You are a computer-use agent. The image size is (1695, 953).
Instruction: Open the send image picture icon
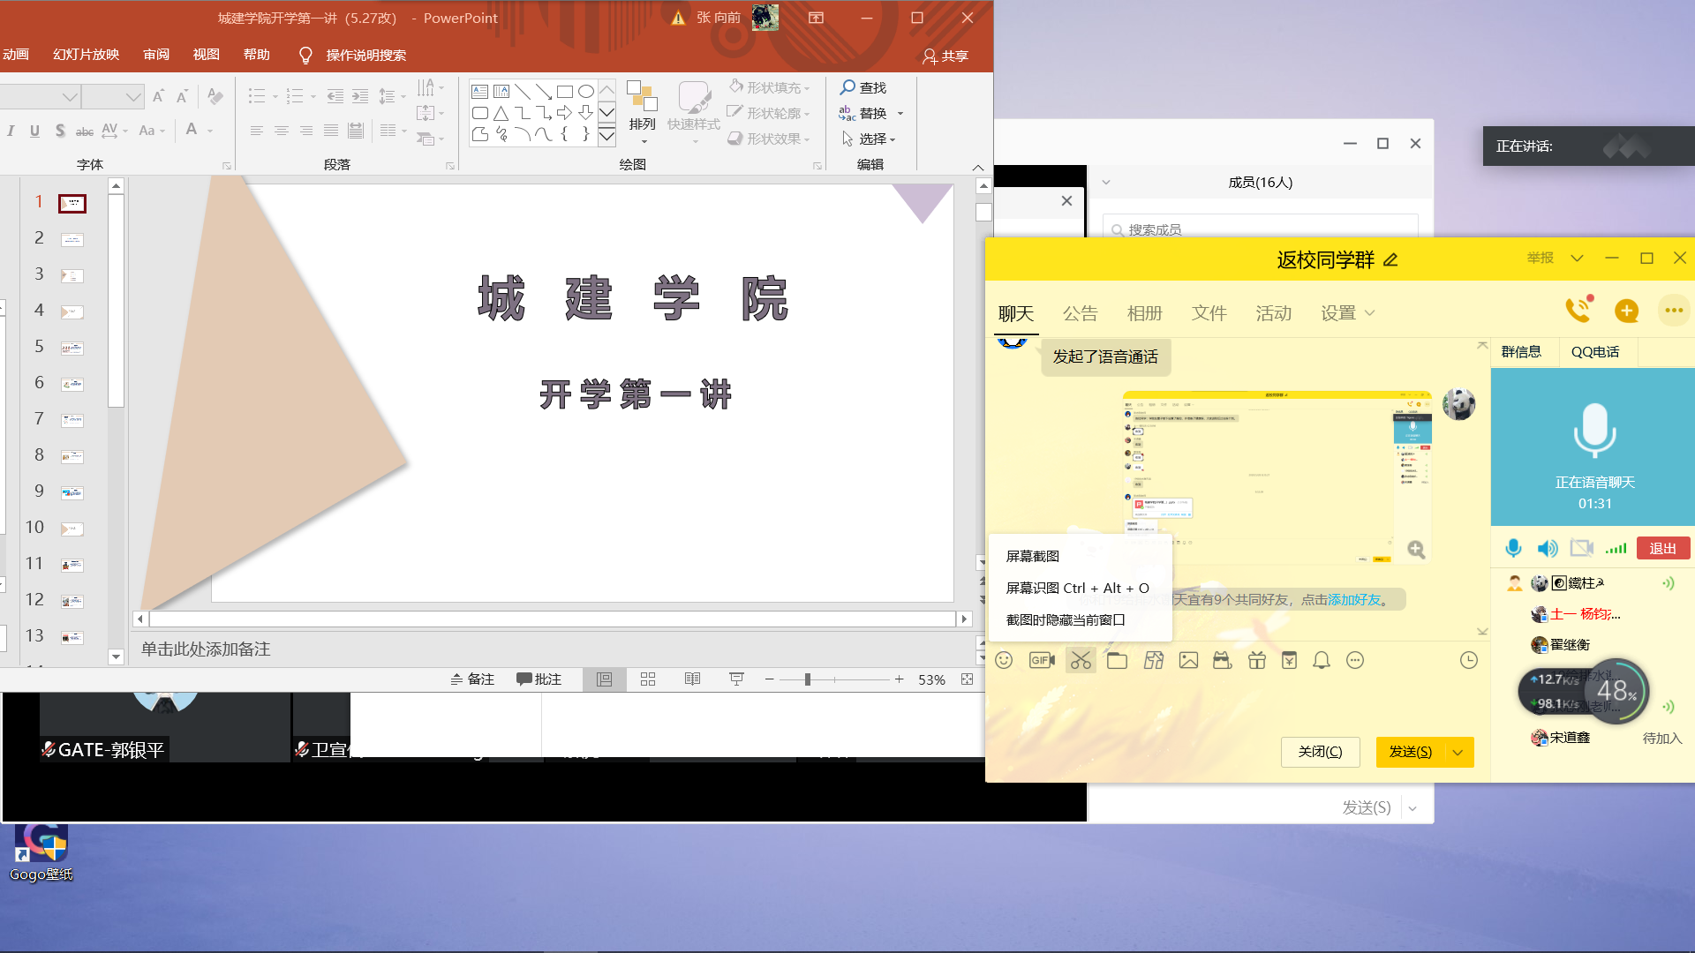1188,660
